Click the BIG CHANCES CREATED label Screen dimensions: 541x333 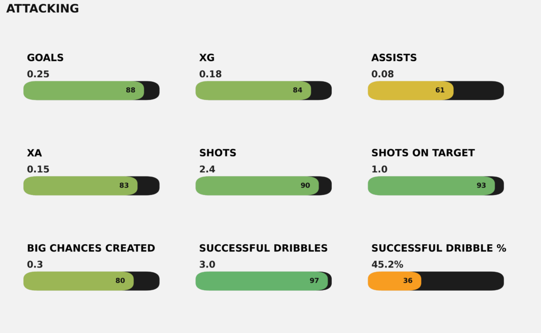tap(91, 248)
